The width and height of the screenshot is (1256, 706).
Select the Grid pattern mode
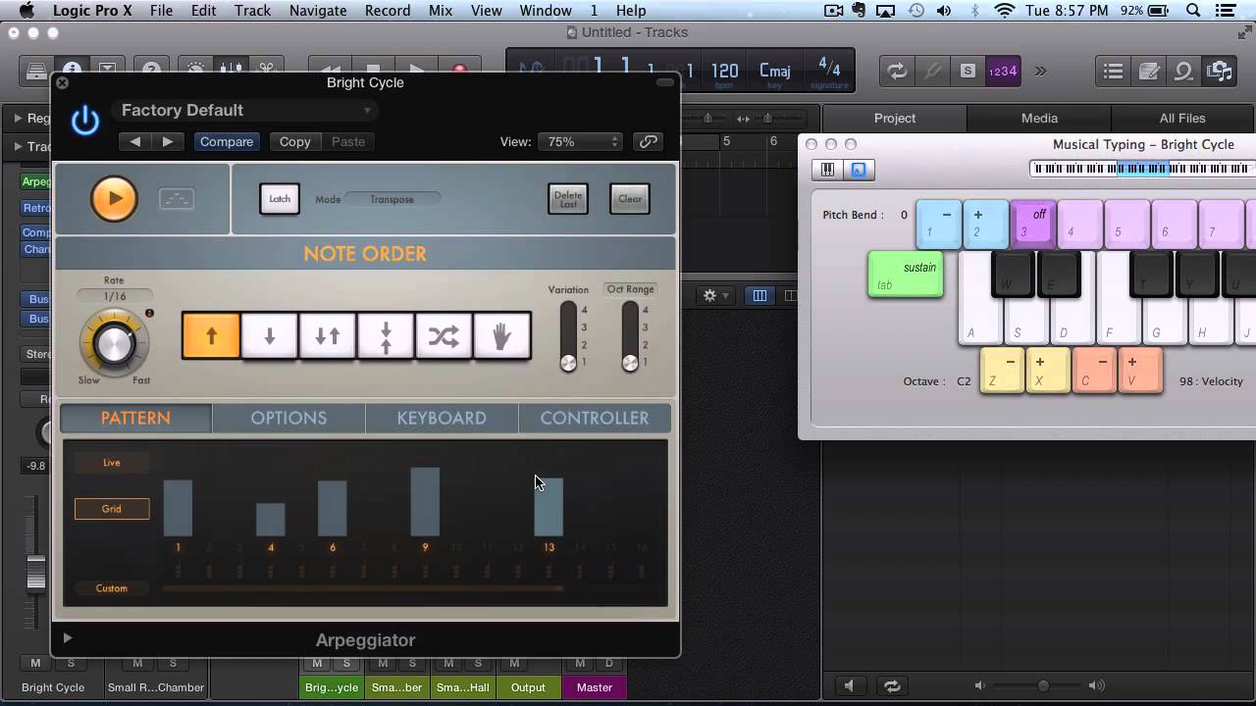click(x=112, y=509)
